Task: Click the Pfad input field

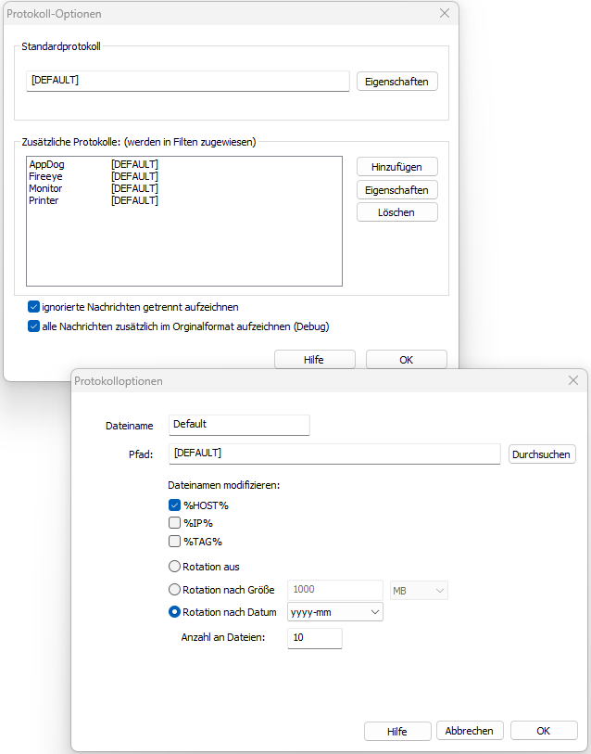Action: click(x=334, y=454)
